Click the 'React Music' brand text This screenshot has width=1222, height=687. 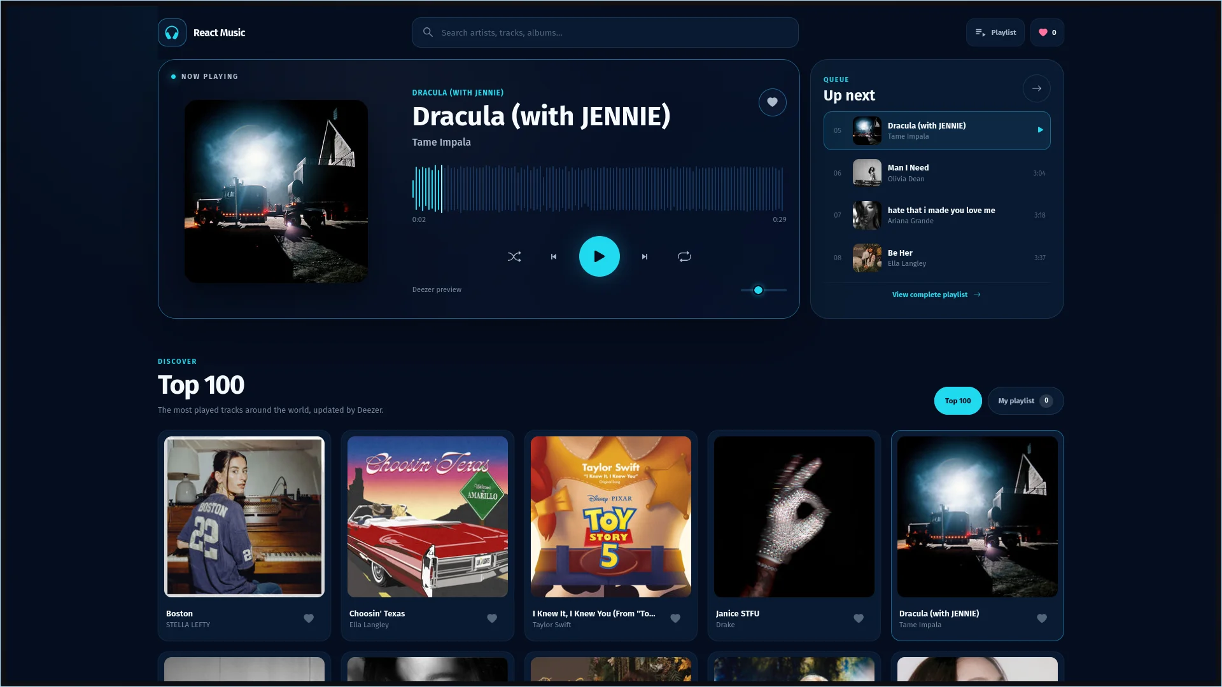[219, 32]
